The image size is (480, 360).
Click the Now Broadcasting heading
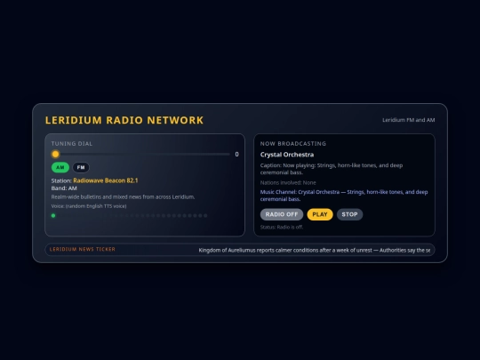(293, 144)
